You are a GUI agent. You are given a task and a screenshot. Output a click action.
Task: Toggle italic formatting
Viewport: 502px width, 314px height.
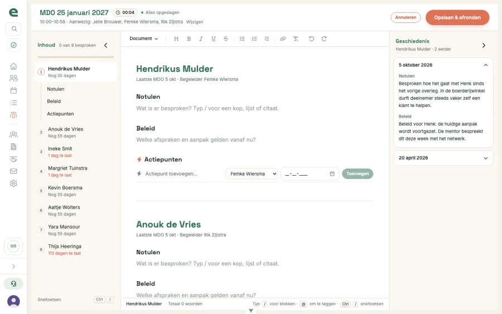coord(201,38)
